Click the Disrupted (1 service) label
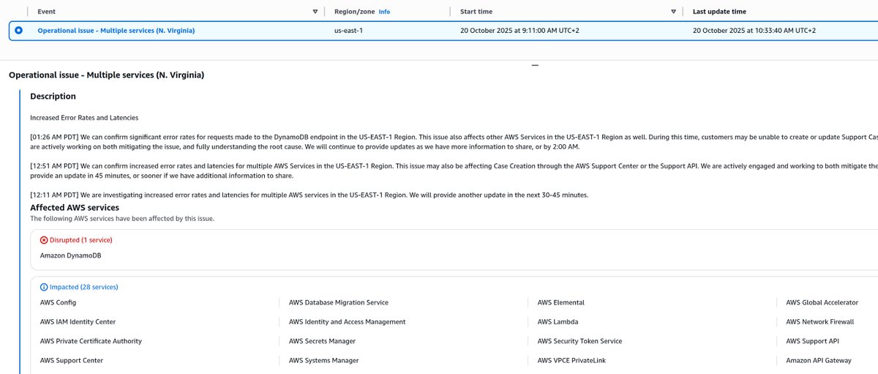Screen dimensions: 878x374 [81, 240]
